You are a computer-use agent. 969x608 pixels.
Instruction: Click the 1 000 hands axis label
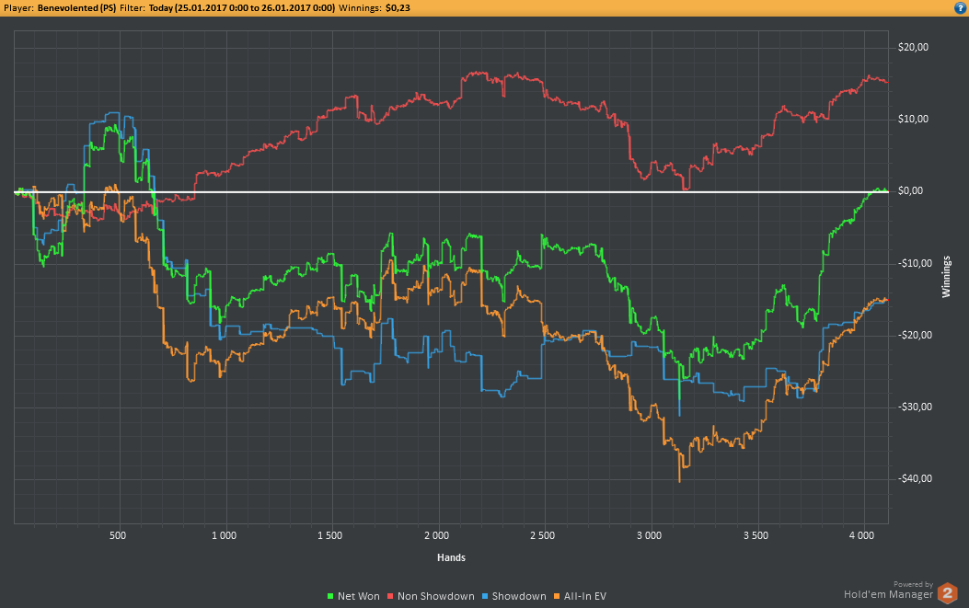coord(224,535)
